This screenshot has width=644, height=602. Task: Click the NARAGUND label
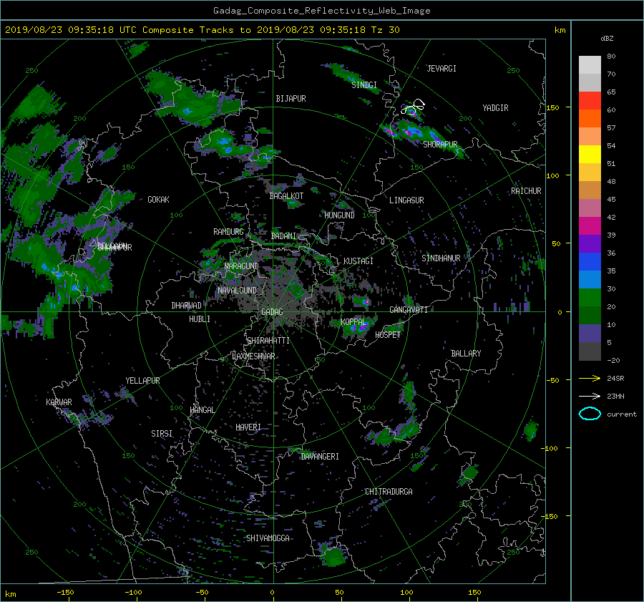[242, 266]
